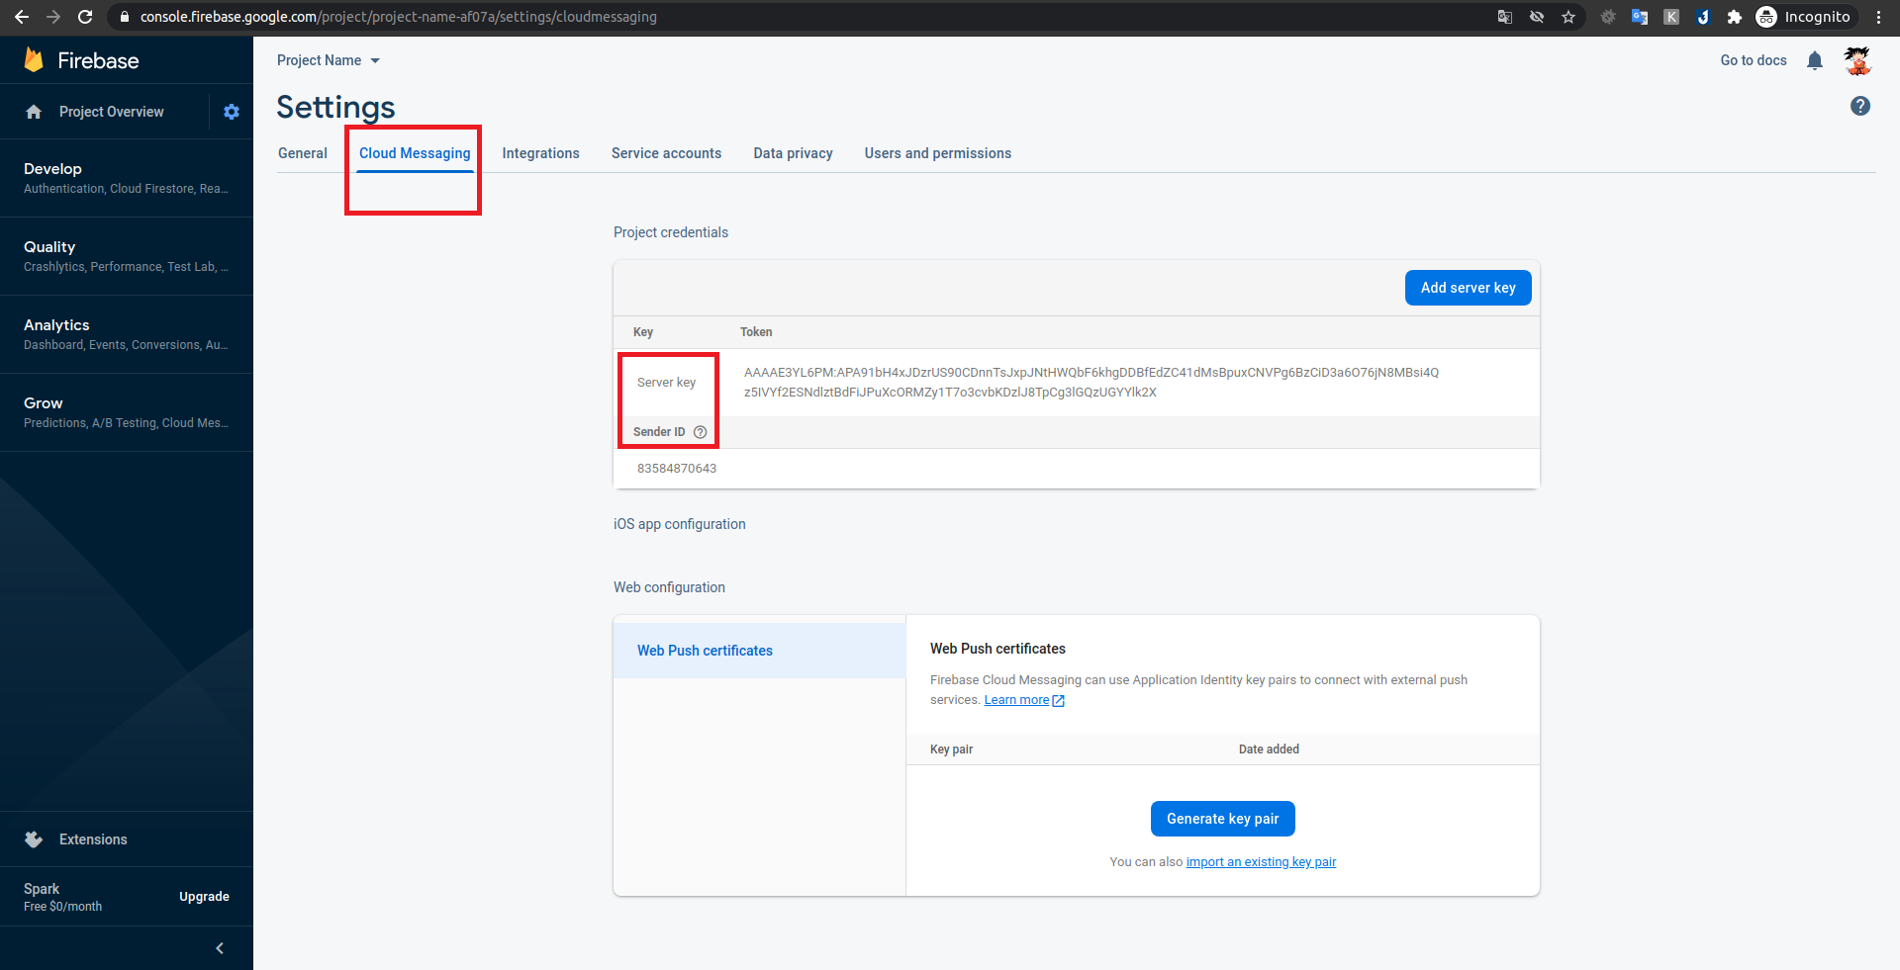Screen dimensions: 1900x970
Task: Click the site lock icon
Action: click(x=124, y=17)
